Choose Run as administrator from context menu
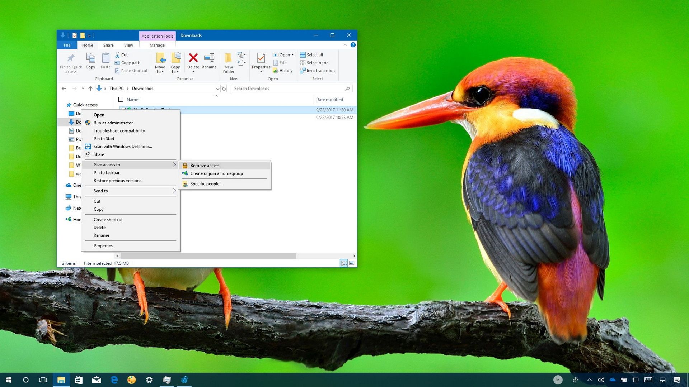This screenshot has width=689, height=387. (113, 123)
